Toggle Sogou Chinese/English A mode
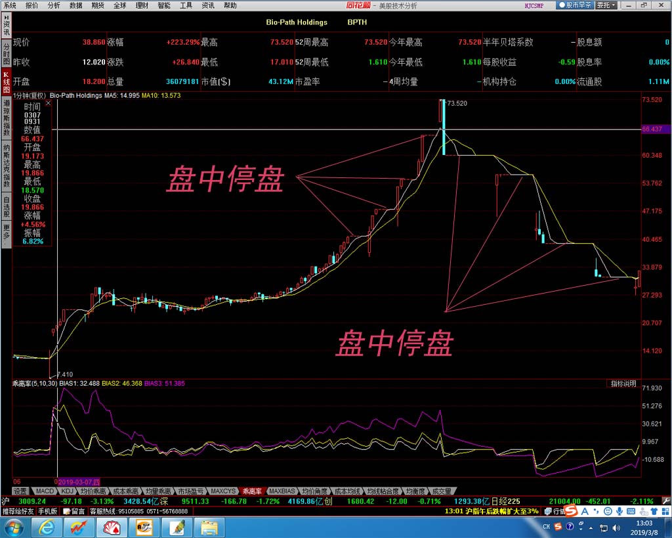The width and height of the screenshot is (672, 538). (x=585, y=511)
